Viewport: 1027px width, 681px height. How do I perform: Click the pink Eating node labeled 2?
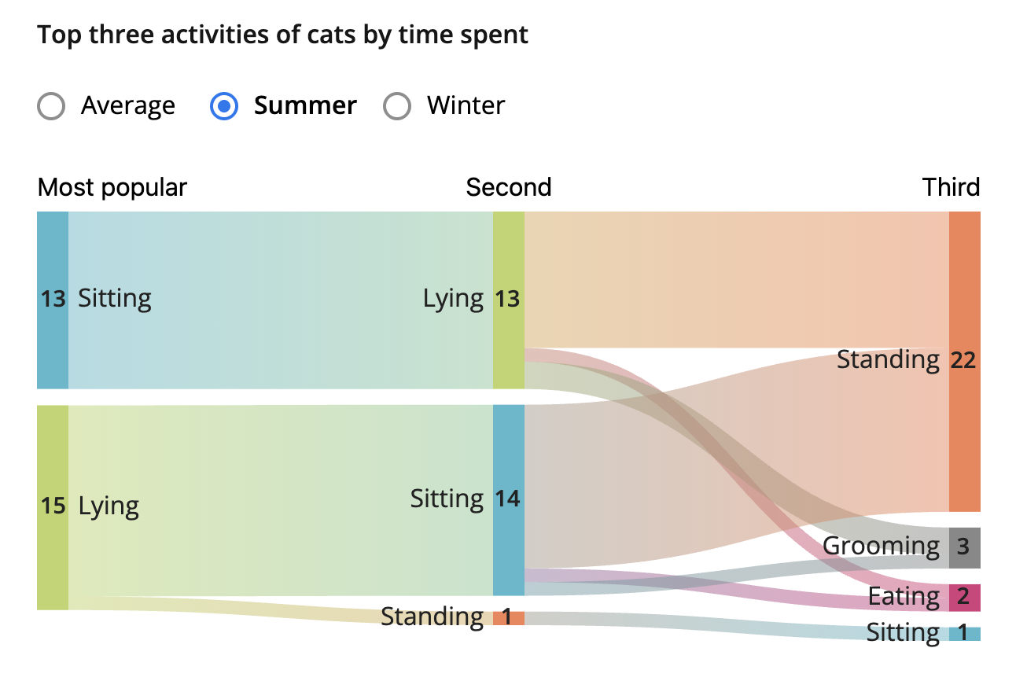click(x=964, y=598)
